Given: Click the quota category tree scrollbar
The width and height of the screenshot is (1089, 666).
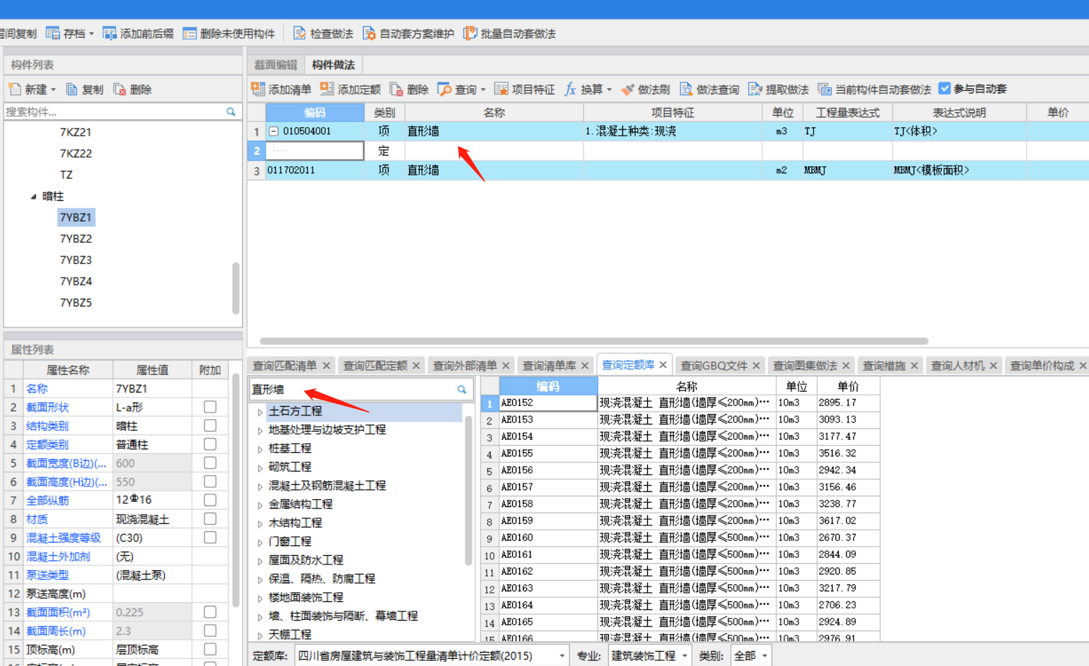Looking at the screenshot, I should 468,490.
